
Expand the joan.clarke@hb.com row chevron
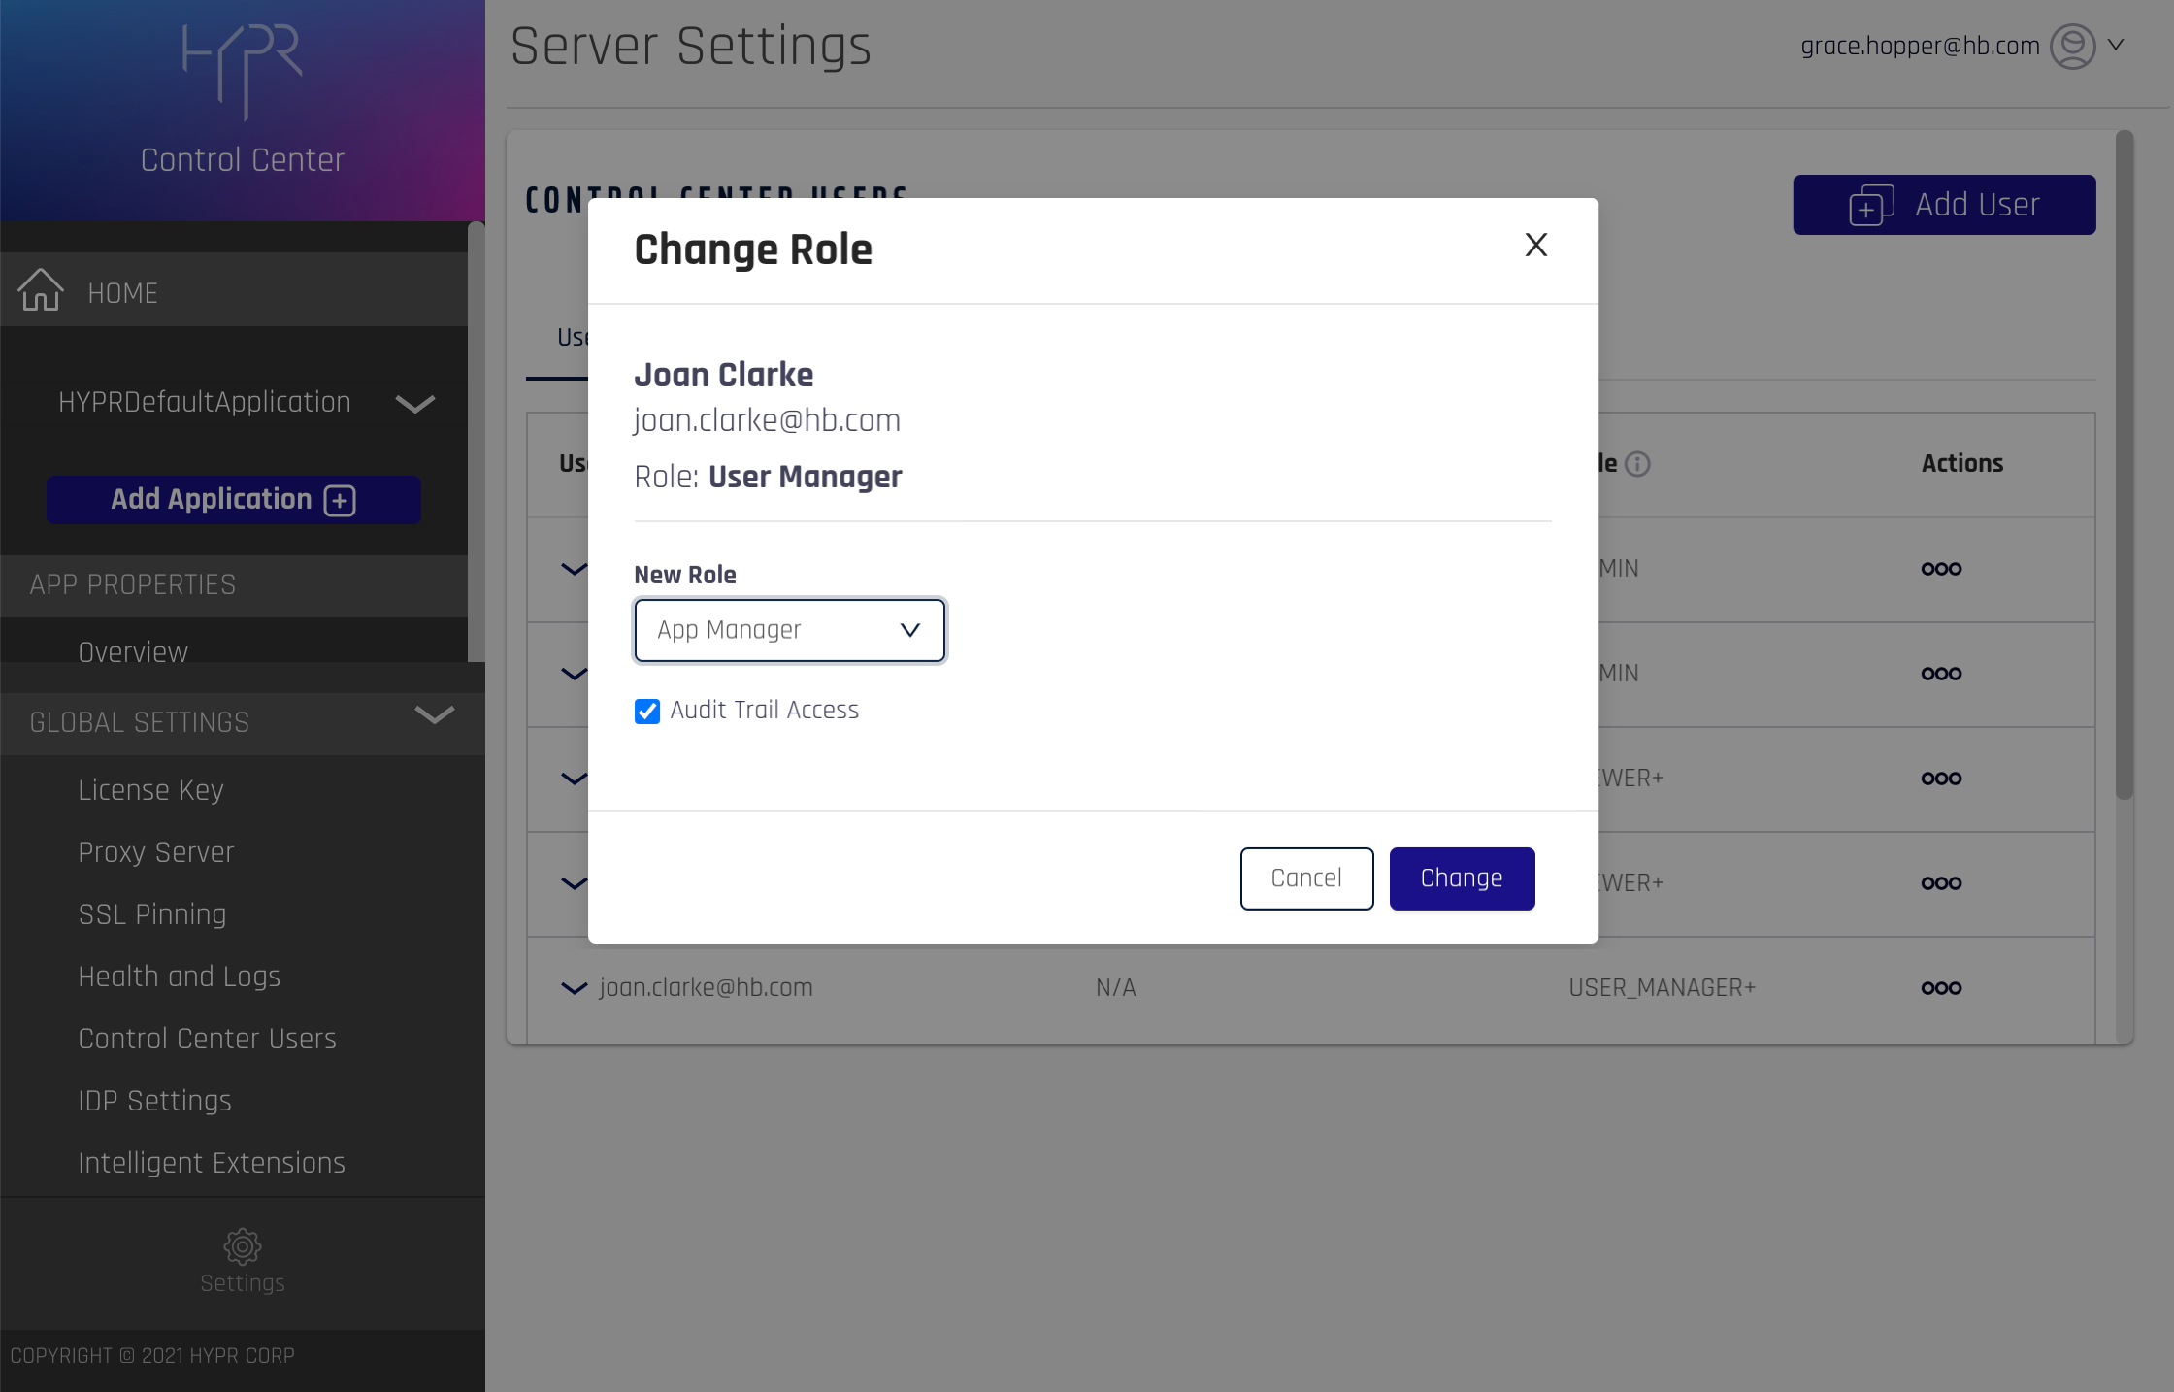574,988
